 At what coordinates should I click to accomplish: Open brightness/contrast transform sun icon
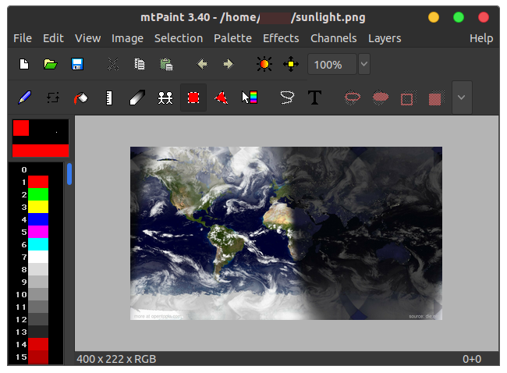pos(264,64)
